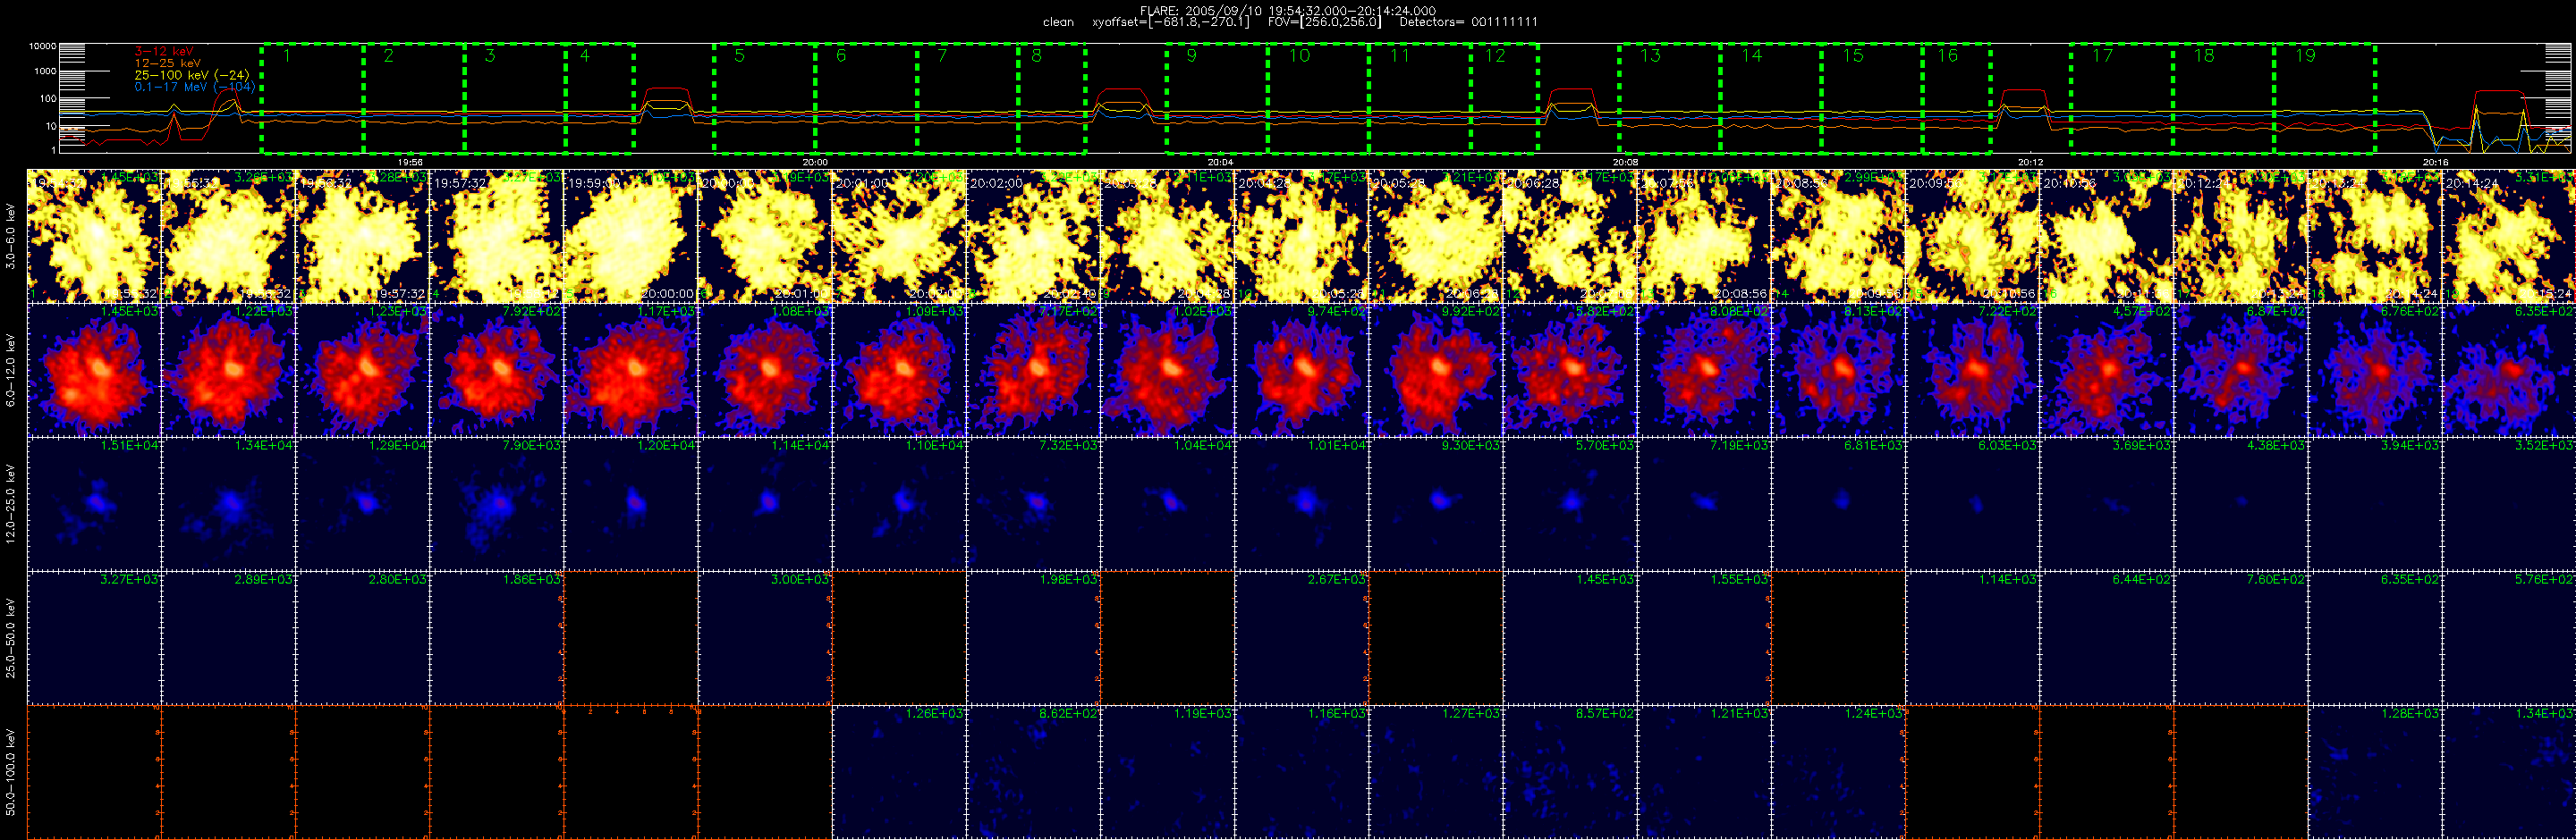Click the 5.70E+03 peak value label
The height and width of the screenshot is (840, 2576).
coord(1606,446)
